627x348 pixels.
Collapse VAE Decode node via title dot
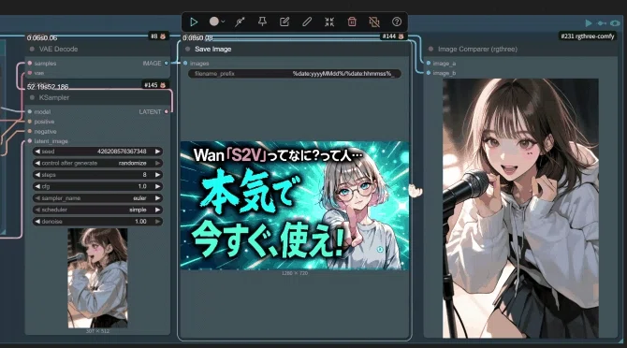[32, 50]
